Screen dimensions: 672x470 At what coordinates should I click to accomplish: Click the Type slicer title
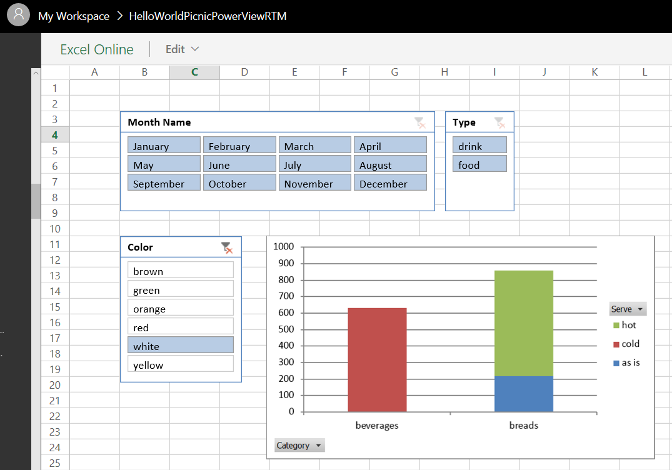coord(464,122)
